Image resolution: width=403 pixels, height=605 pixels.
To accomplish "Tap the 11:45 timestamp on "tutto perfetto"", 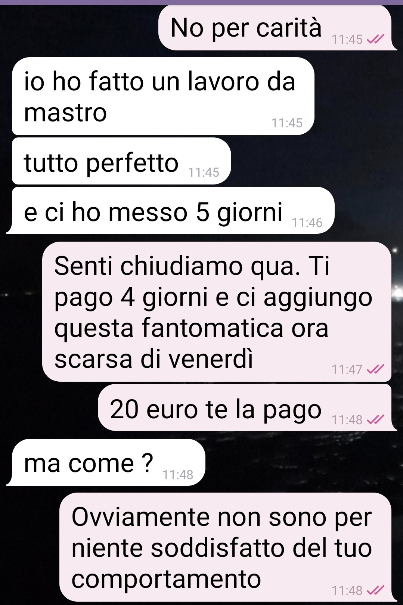I will tap(204, 172).
